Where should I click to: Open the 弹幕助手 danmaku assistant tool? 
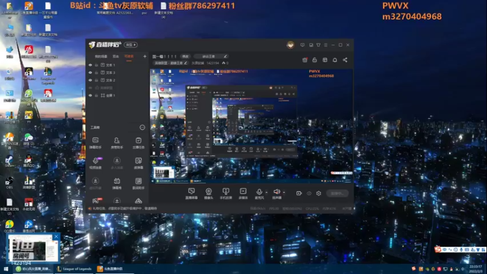pyautogui.click(x=96, y=143)
